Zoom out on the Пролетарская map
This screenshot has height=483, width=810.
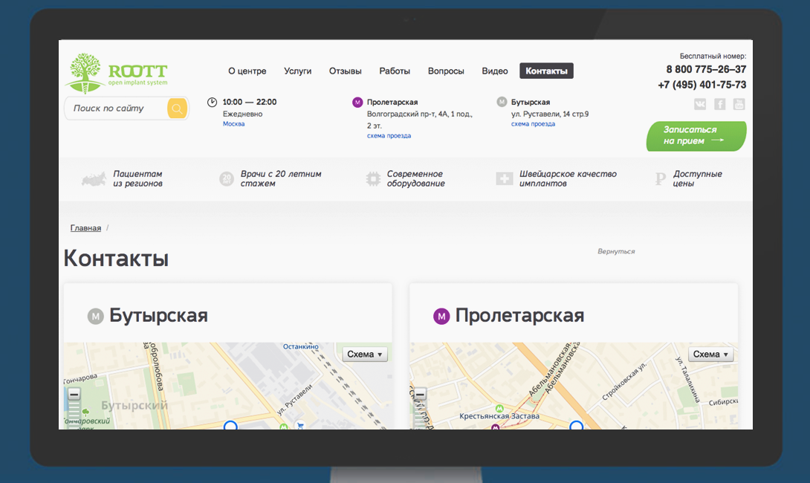[420, 395]
